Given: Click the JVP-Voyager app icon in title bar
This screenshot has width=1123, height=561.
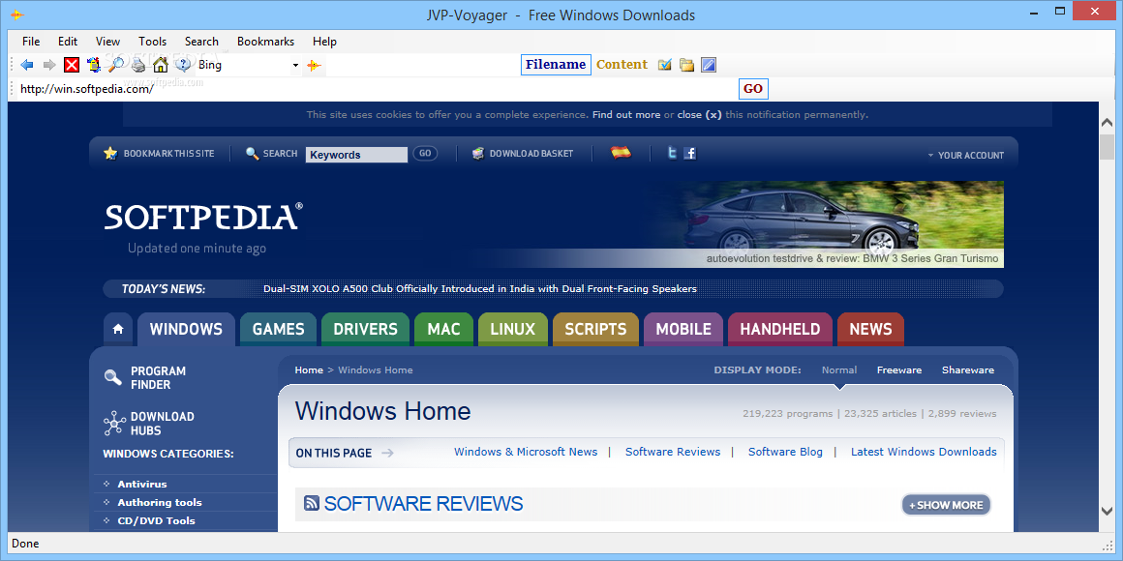Looking at the screenshot, I should click(17, 15).
